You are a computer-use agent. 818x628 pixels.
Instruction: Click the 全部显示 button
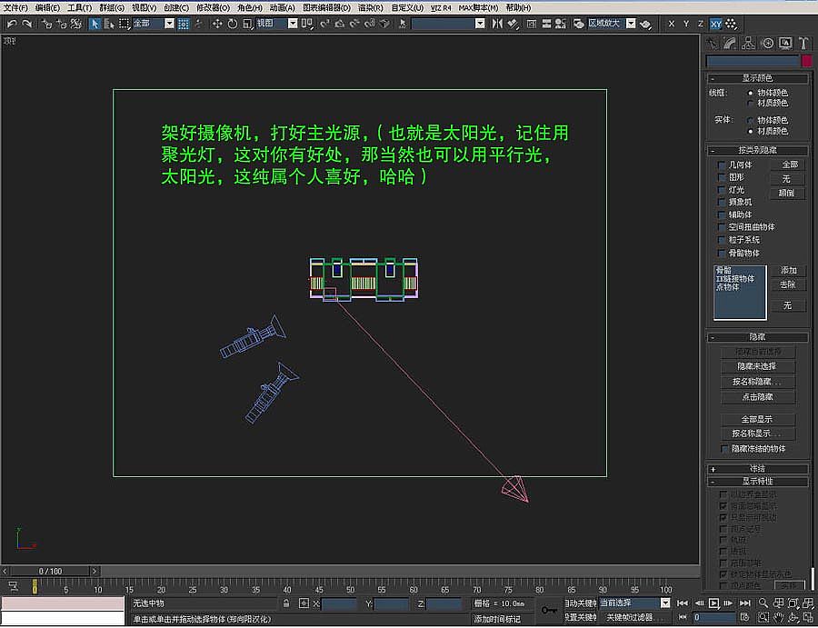pyautogui.click(x=758, y=420)
